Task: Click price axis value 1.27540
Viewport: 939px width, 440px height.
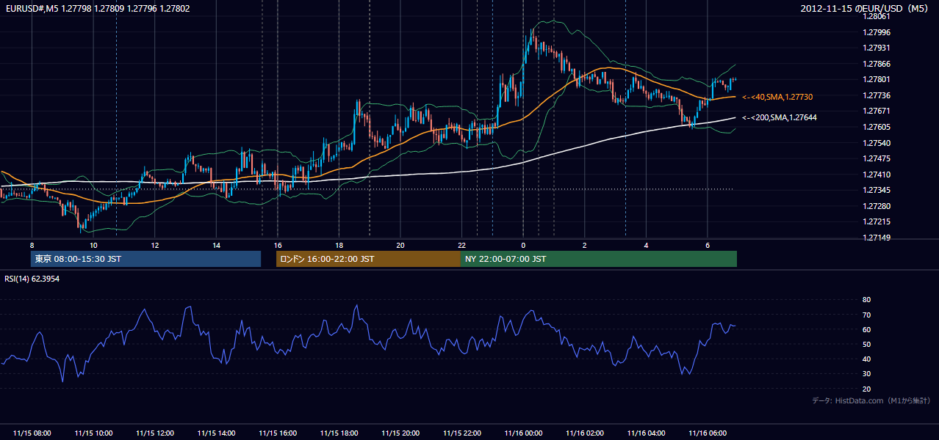Action: (877, 143)
